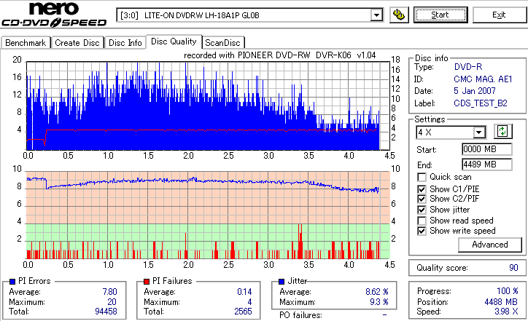This screenshot has width=528, height=321.
Task: Click the red PI Failures legend square
Action: coord(147,282)
